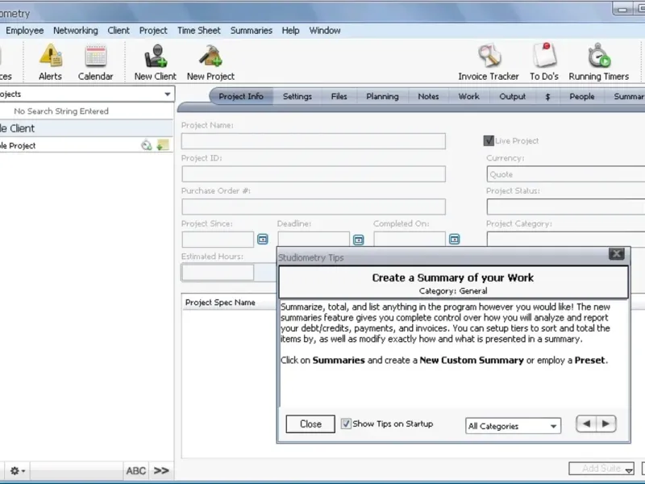
Task: Open the Currency dropdown field
Action: tap(566, 174)
